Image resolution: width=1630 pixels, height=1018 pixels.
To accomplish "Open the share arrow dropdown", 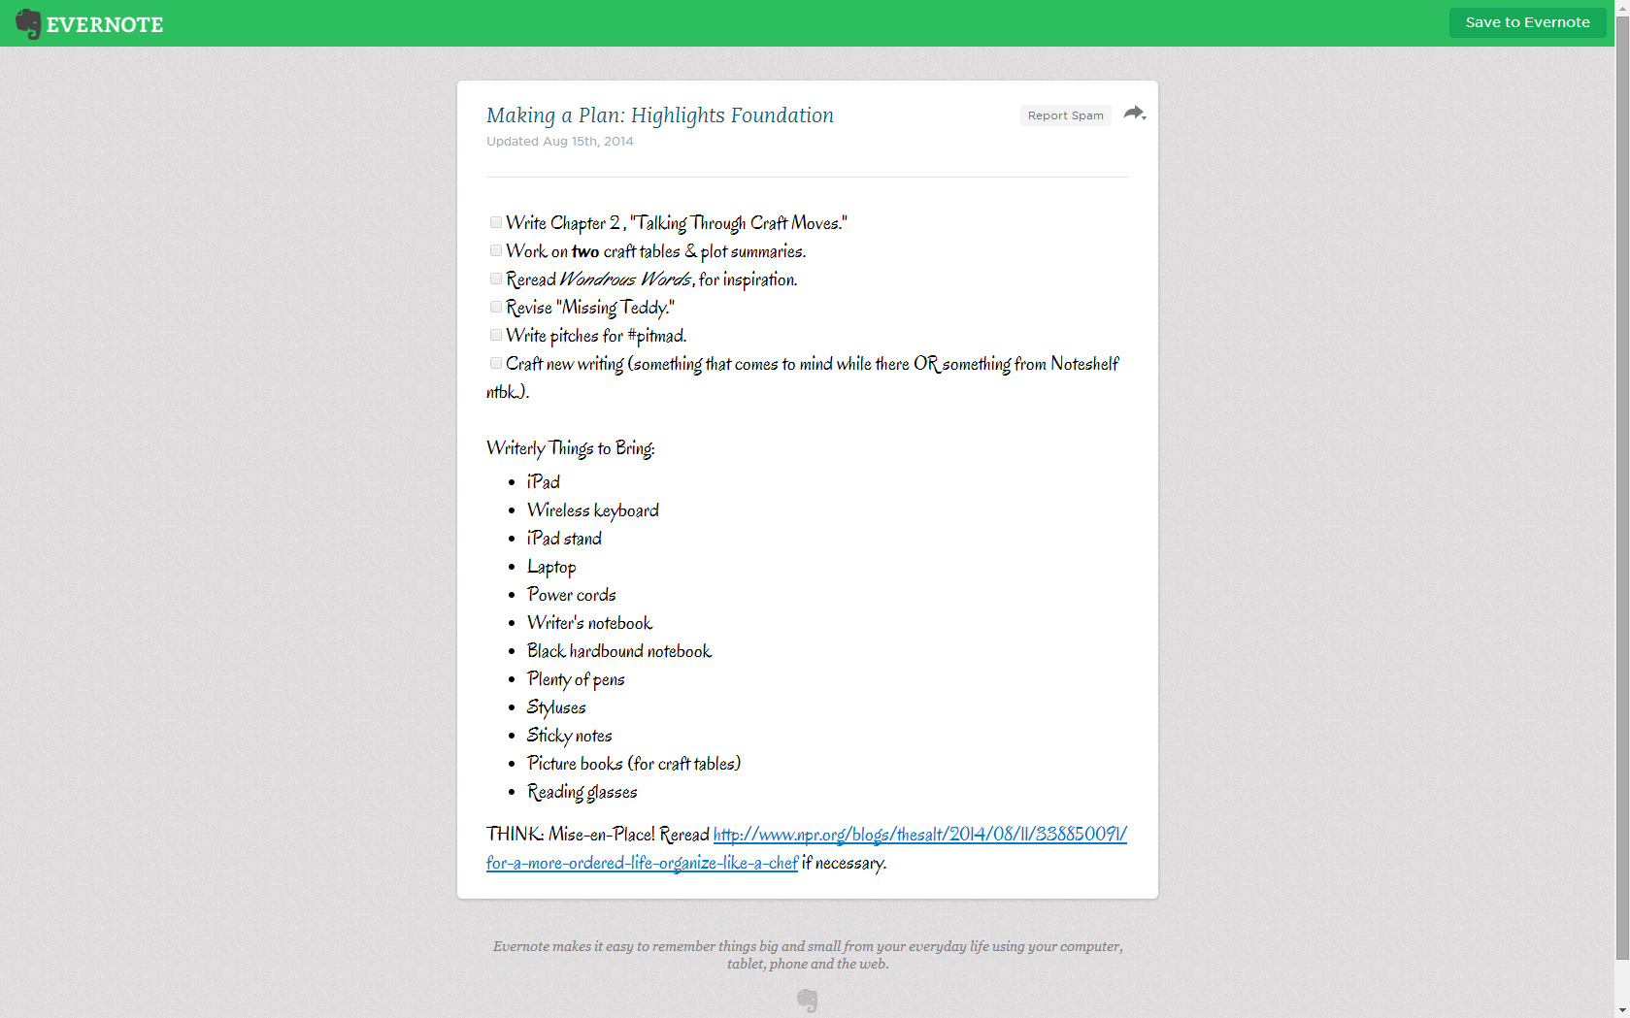I will point(1134,114).
